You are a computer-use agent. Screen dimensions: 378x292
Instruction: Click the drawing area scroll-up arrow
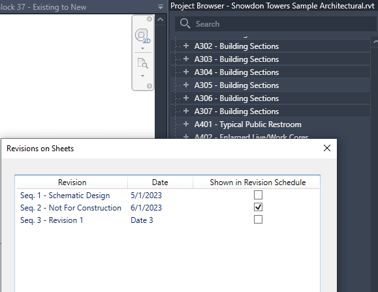[161, 20]
